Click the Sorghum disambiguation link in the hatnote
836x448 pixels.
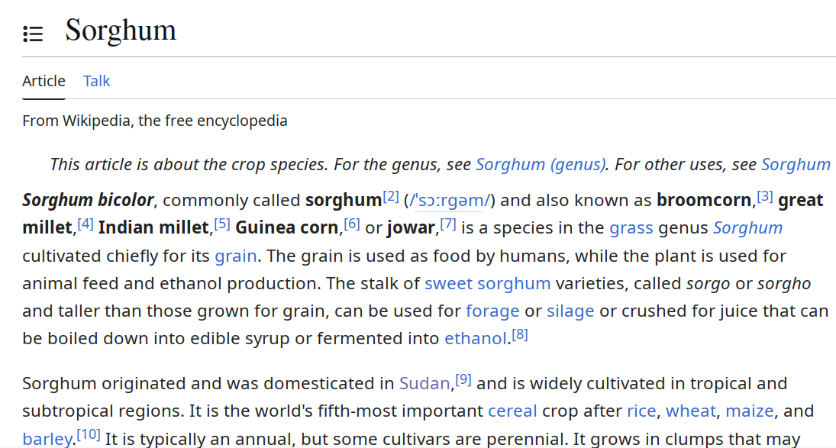click(796, 164)
